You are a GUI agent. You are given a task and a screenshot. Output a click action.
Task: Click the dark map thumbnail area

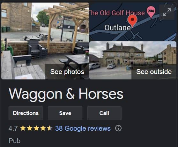133,22
